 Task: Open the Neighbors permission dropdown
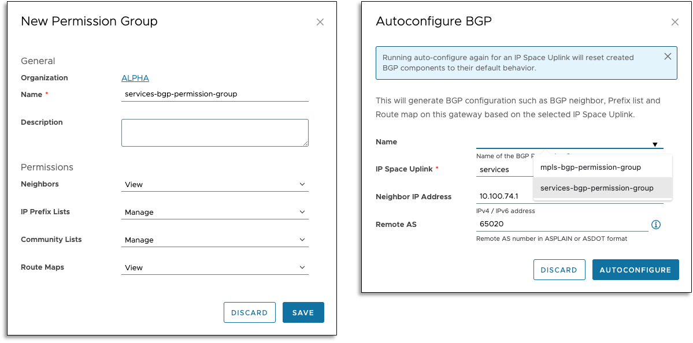point(214,185)
